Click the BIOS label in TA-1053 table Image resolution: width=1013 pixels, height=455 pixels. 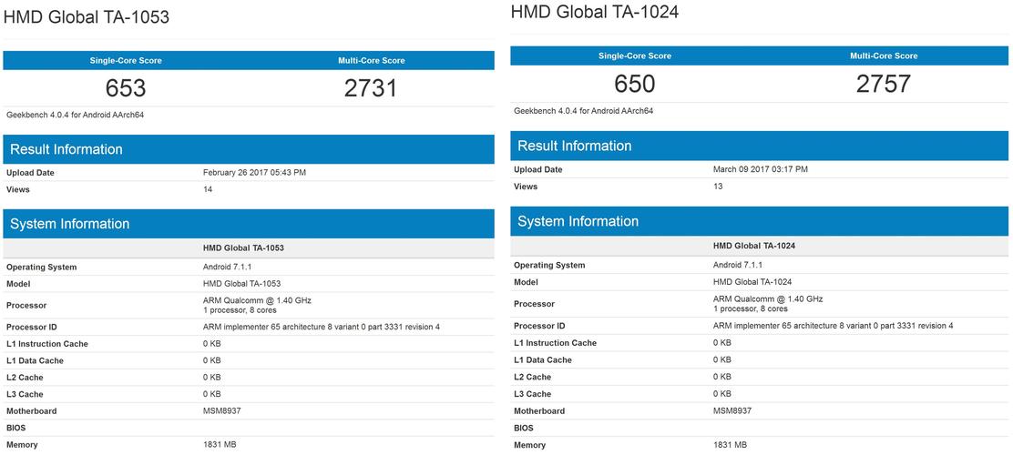(16, 428)
